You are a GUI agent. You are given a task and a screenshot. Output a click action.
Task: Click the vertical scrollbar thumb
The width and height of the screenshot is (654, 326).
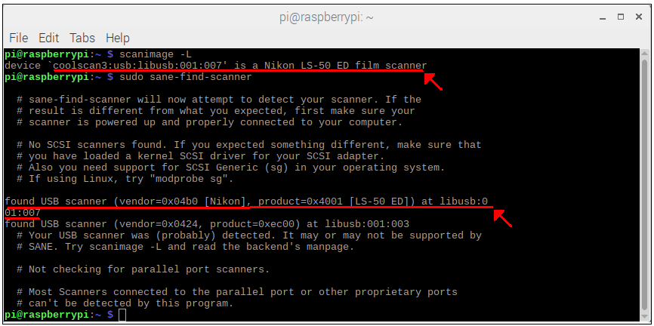645,189
